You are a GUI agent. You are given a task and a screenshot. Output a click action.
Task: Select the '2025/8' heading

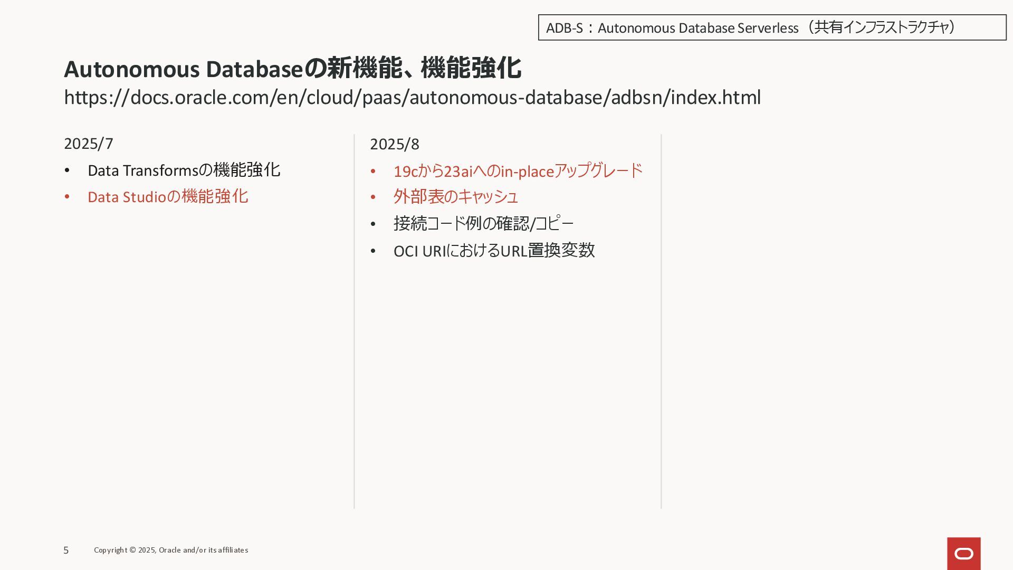395,144
